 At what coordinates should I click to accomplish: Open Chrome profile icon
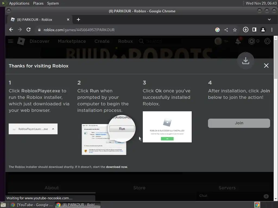263,30
